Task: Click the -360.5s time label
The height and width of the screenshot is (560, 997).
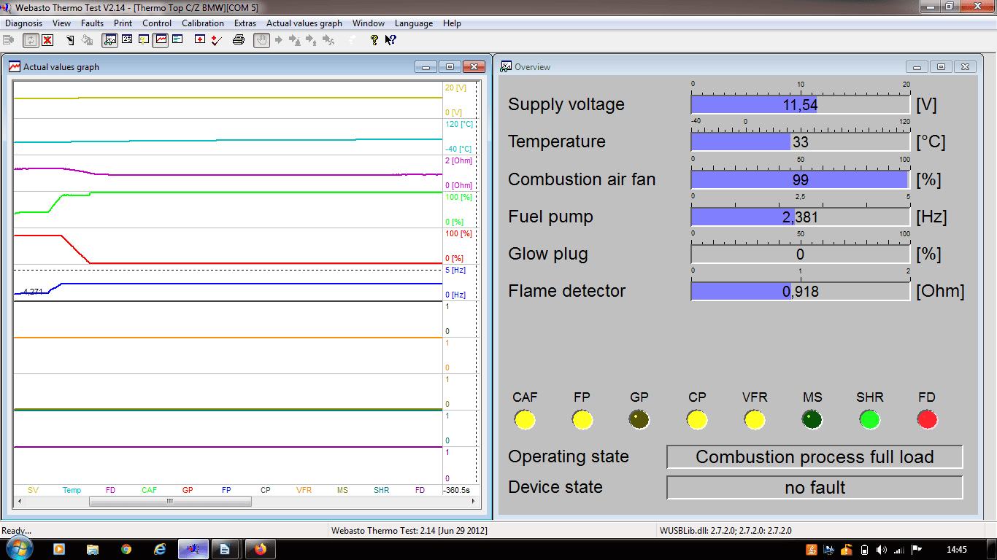Action: point(457,490)
